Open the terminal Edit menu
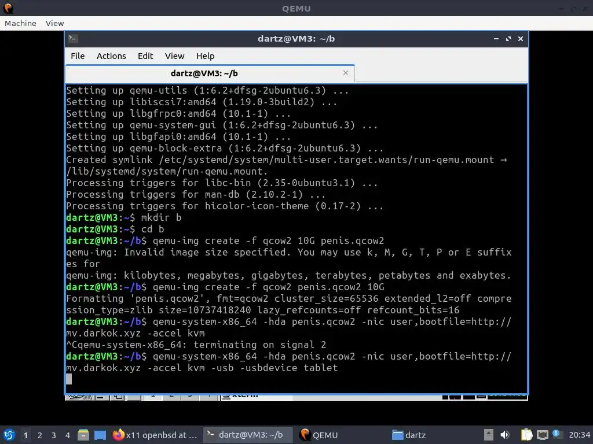 pos(145,56)
